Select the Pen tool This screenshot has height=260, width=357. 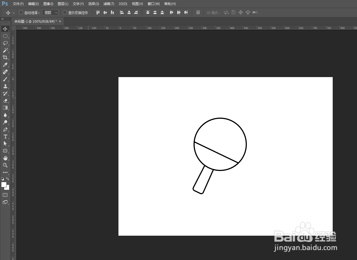point(5,129)
